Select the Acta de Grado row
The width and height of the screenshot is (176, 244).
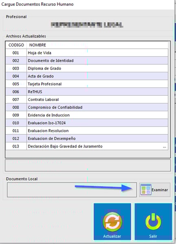tap(87, 76)
